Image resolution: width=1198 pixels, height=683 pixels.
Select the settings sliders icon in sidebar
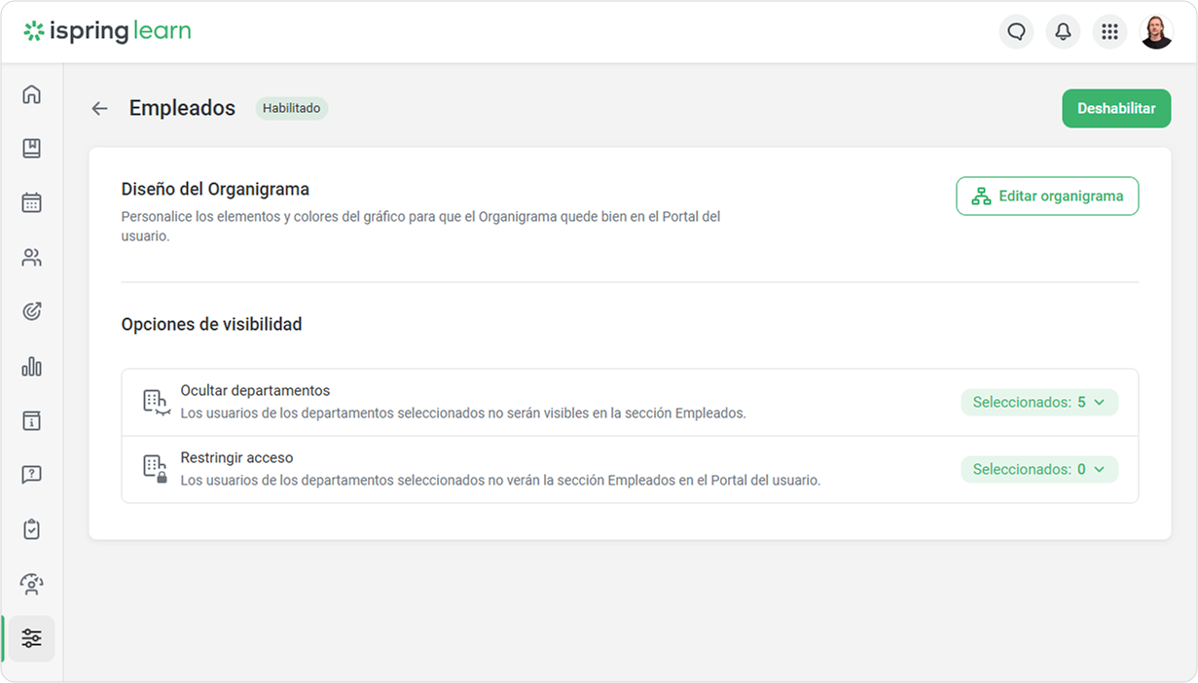[x=32, y=638]
